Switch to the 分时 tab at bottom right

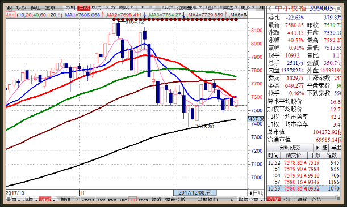pos(288,200)
